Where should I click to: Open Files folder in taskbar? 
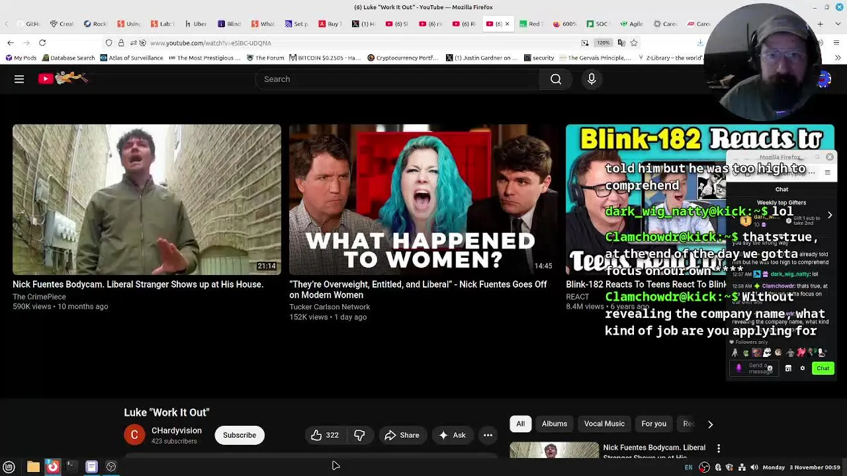click(33, 467)
